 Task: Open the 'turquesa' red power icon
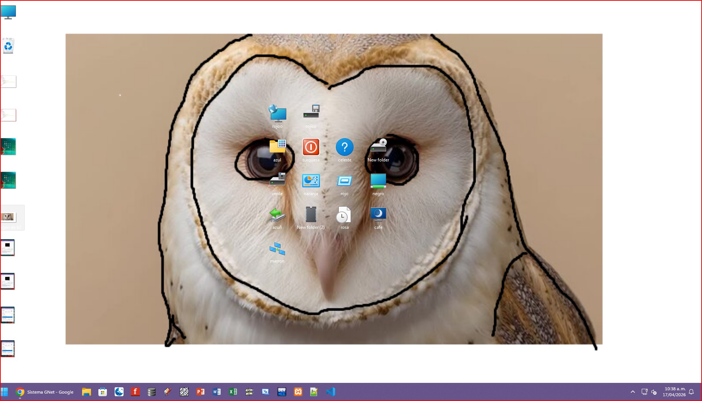coord(311,147)
